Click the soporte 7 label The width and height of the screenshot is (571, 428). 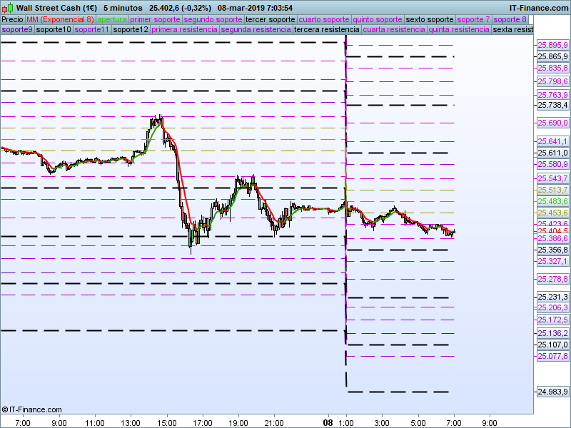click(x=473, y=20)
